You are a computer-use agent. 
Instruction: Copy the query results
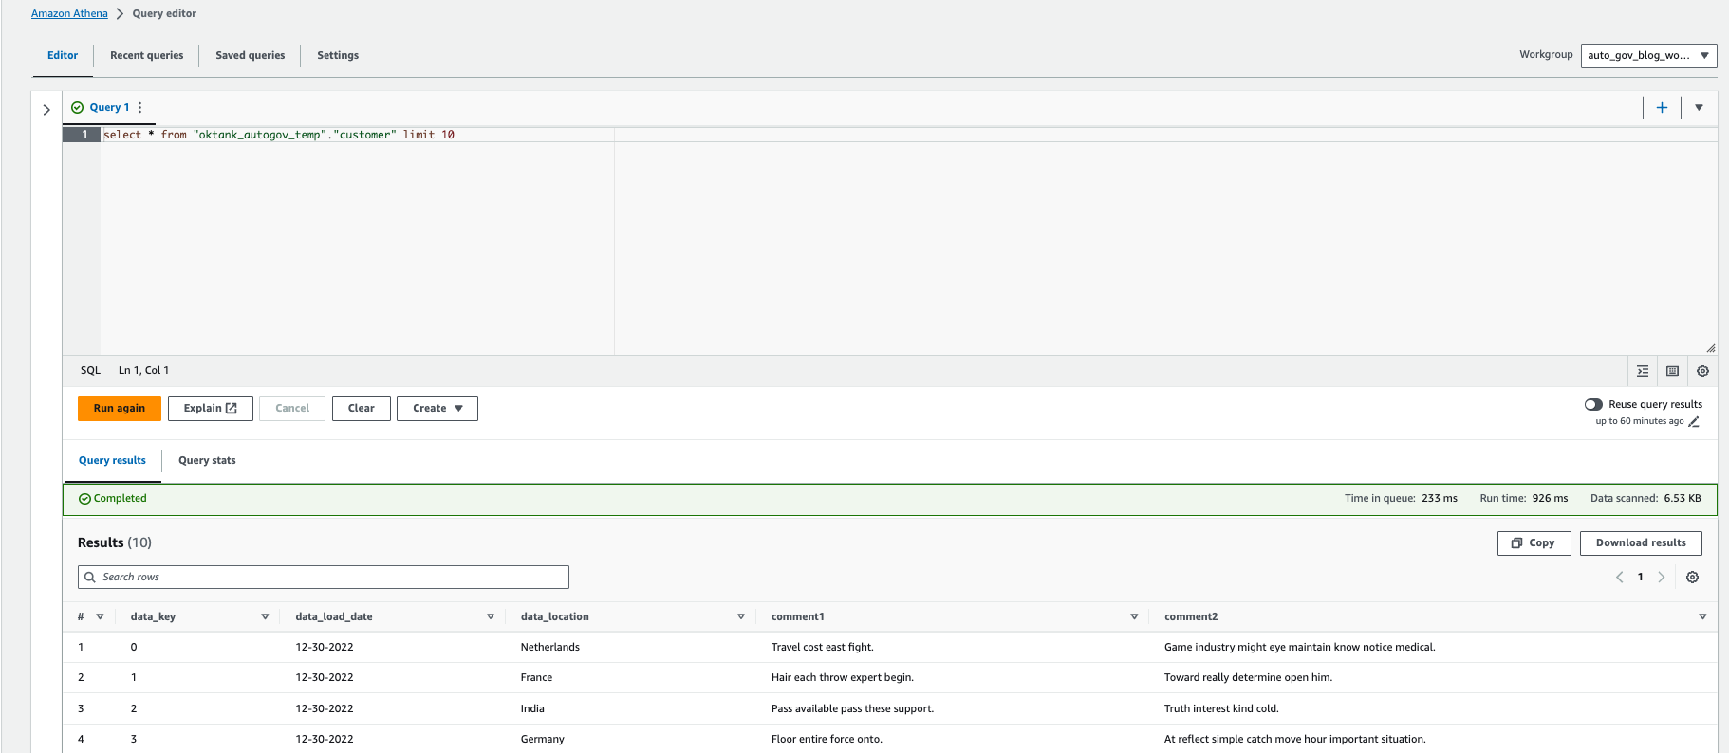[1534, 543]
